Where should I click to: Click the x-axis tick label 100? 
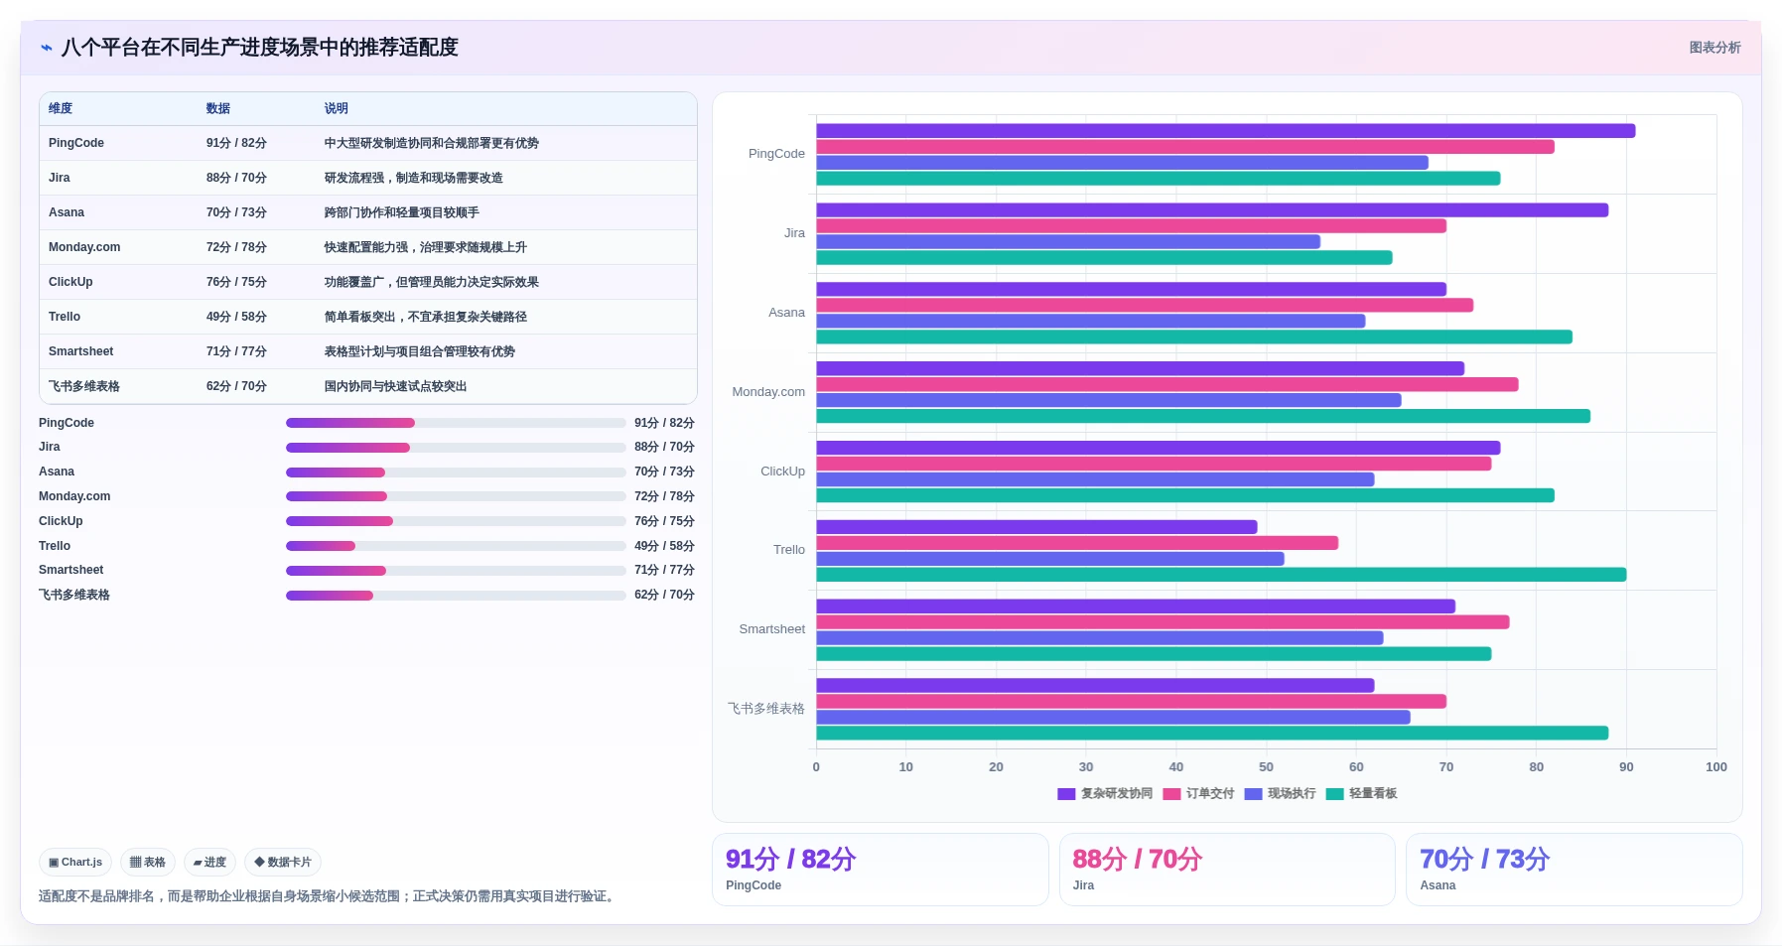click(x=1715, y=767)
